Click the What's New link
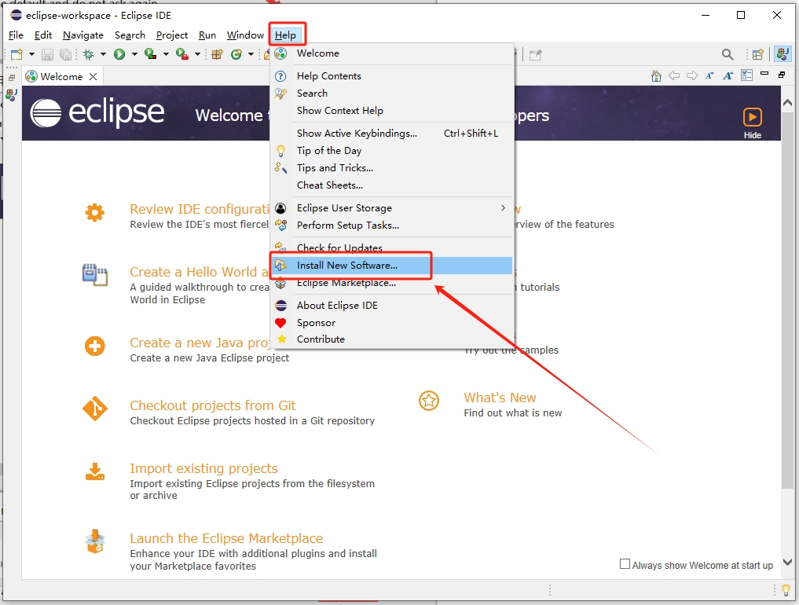799x605 pixels. coord(500,398)
